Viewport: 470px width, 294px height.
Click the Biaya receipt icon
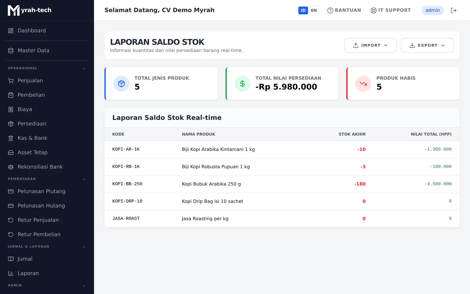tap(11, 109)
